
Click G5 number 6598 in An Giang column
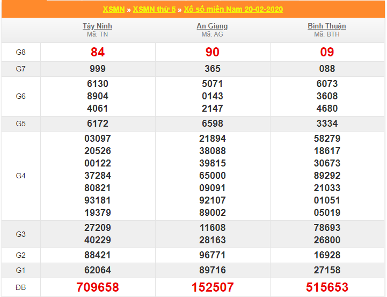click(212, 124)
